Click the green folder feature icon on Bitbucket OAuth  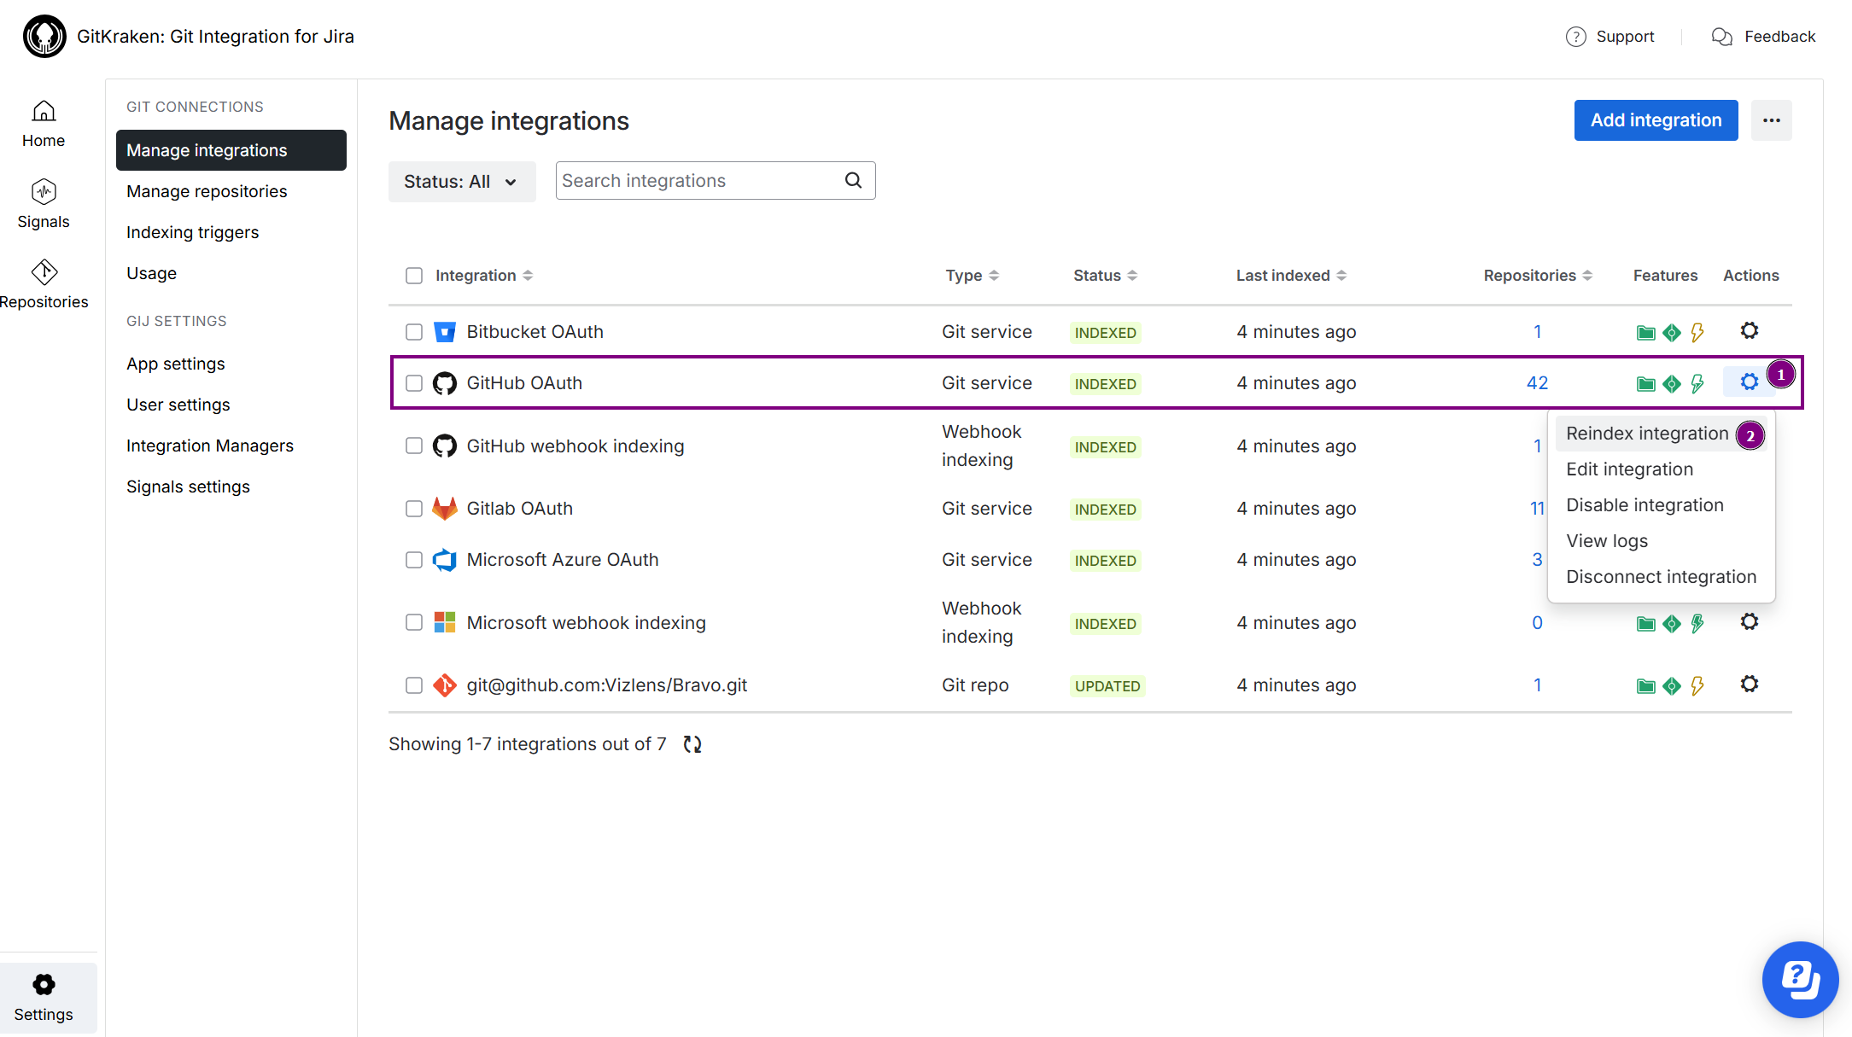[x=1645, y=332]
